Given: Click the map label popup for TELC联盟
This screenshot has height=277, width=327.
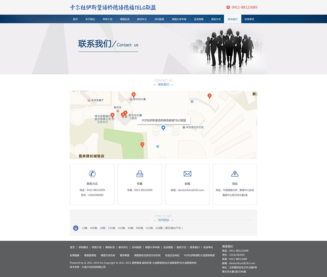Looking at the screenshot, I should click(164, 120).
